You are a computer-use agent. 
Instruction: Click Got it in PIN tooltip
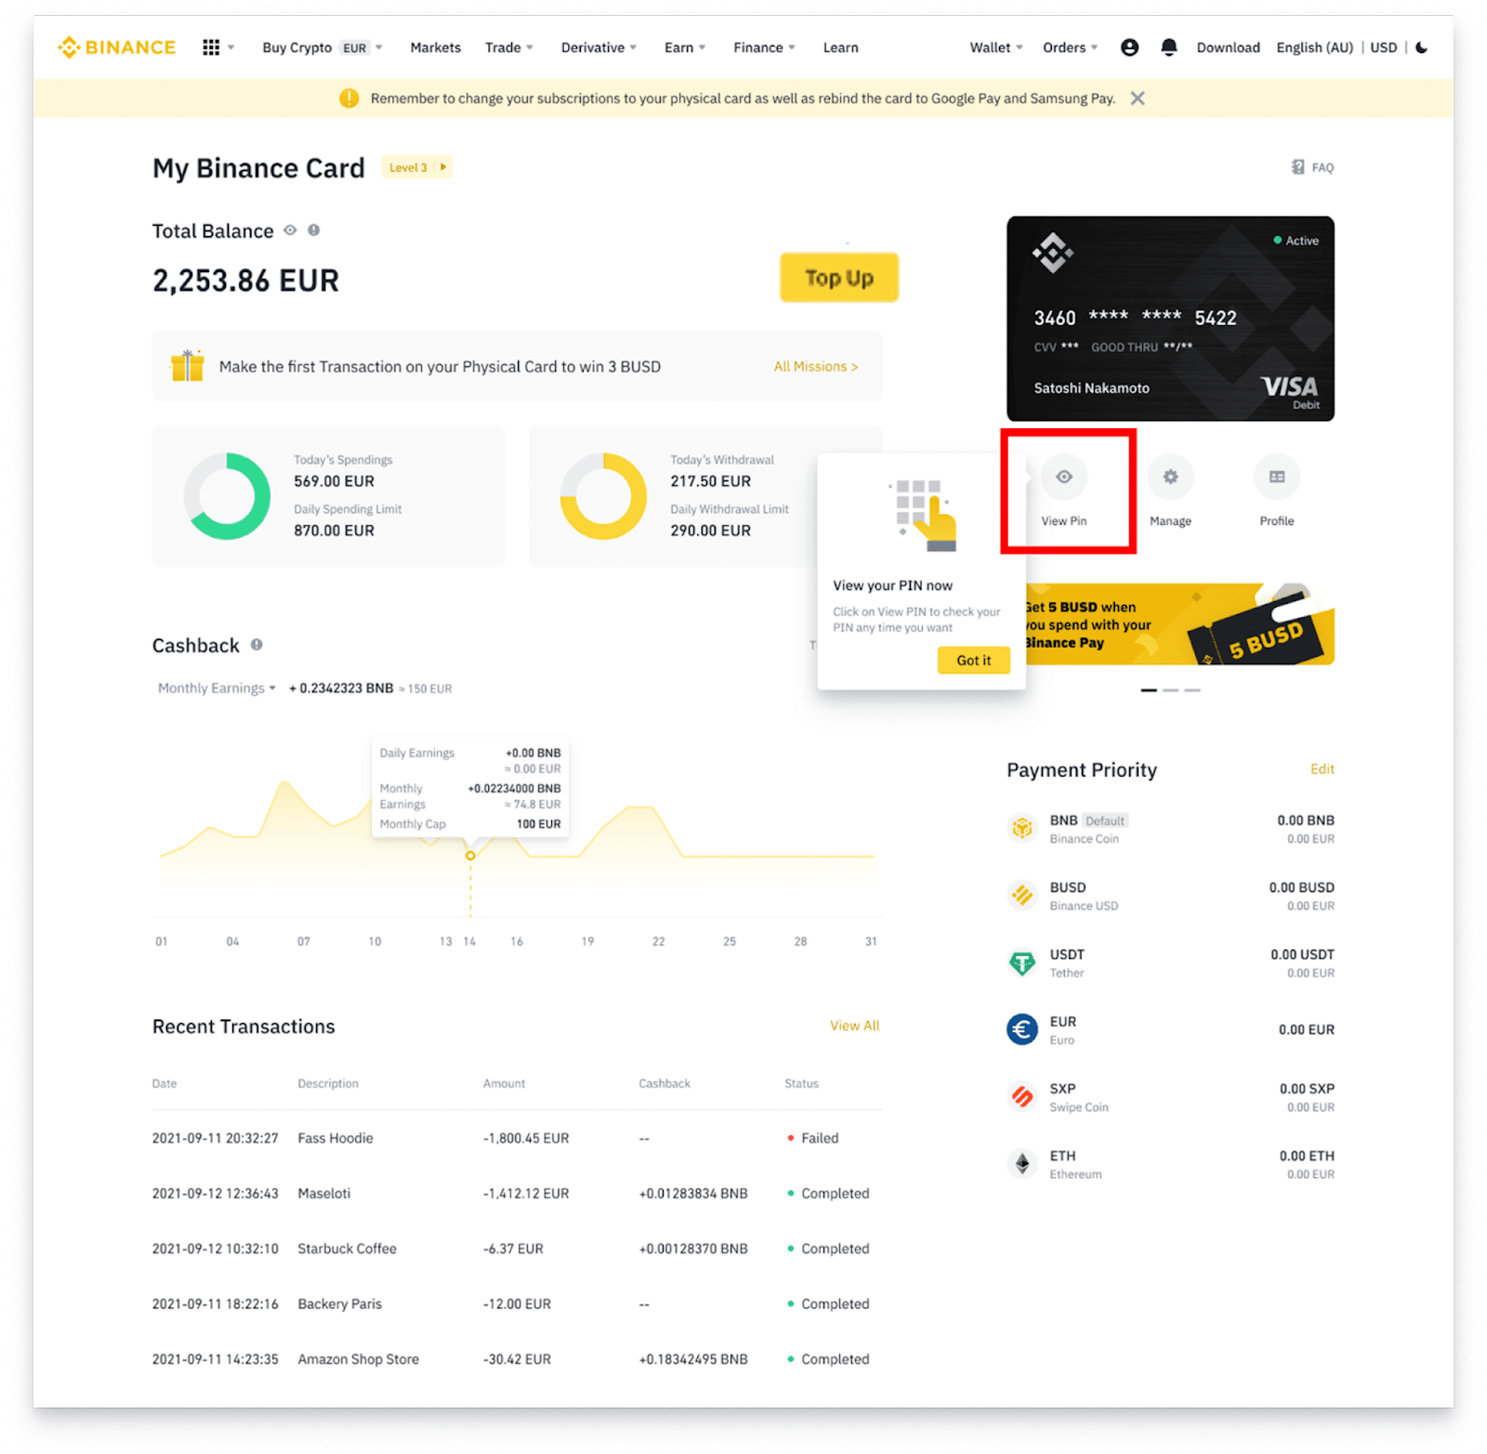click(974, 661)
